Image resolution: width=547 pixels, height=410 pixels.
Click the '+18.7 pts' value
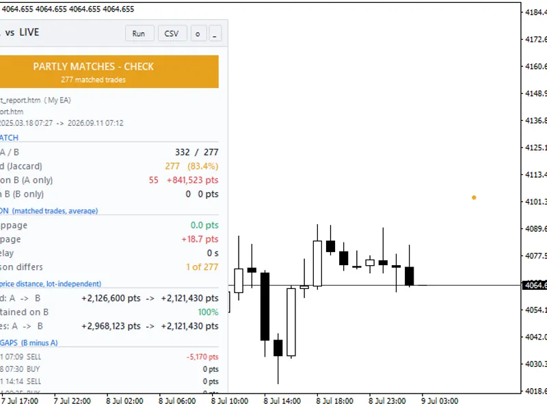(x=200, y=239)
